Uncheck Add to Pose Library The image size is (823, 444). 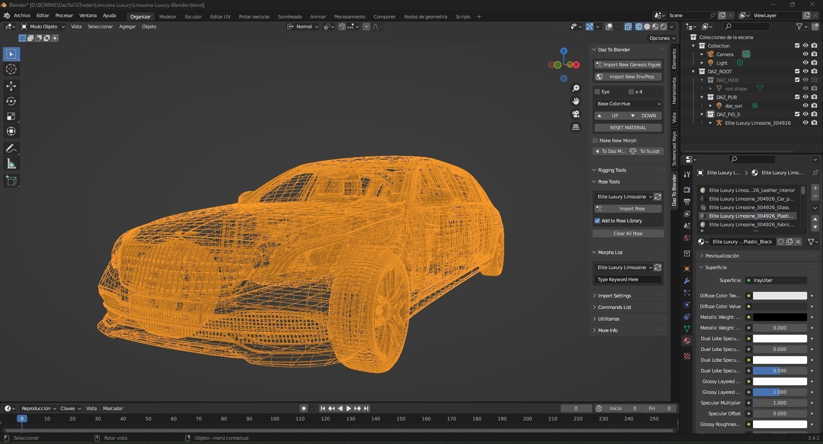(597, 221)
